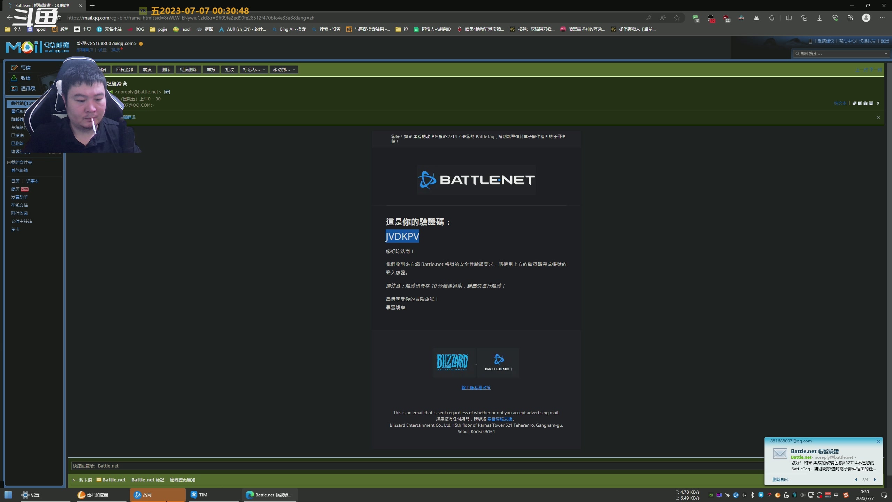The width and height of the screenshot is (892, 502).
Task: Click open-in-new-window icon in mail header
Action: coord(854,103)
